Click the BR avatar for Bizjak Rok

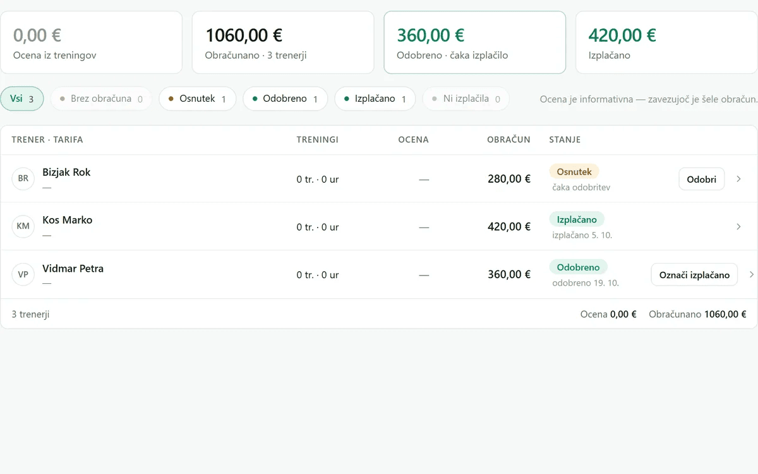point(23,179)
